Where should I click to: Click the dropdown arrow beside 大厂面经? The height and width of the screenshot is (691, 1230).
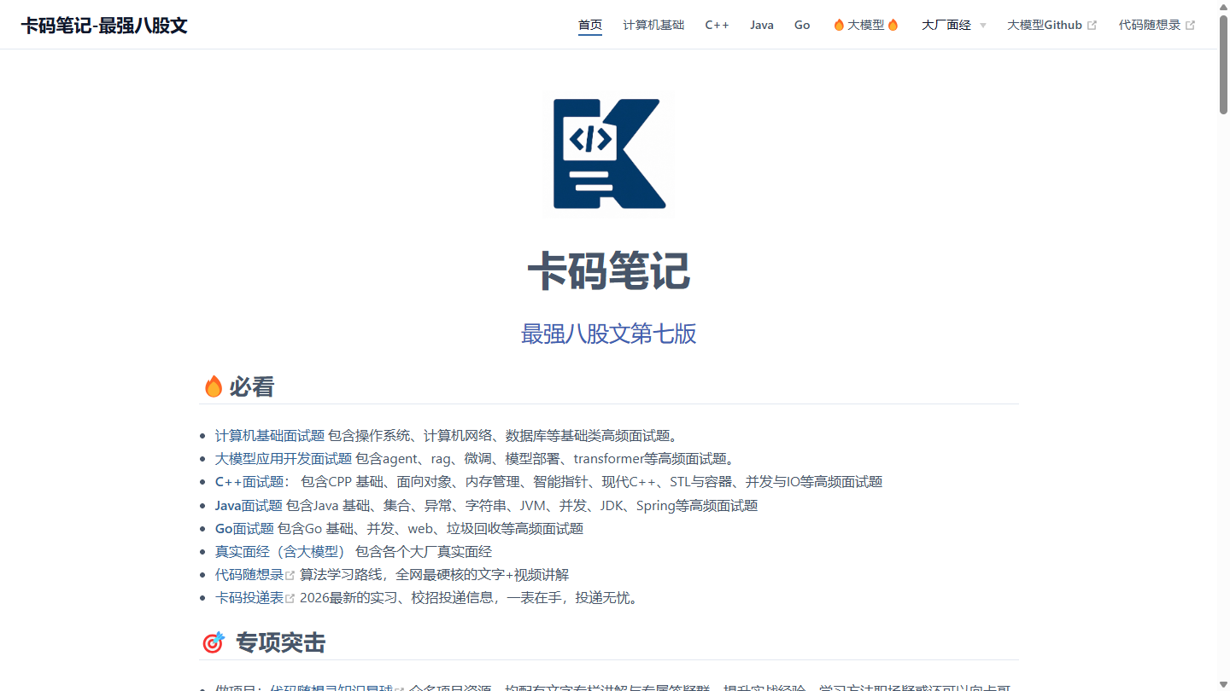pyautogui.click(x=982, y=26)
